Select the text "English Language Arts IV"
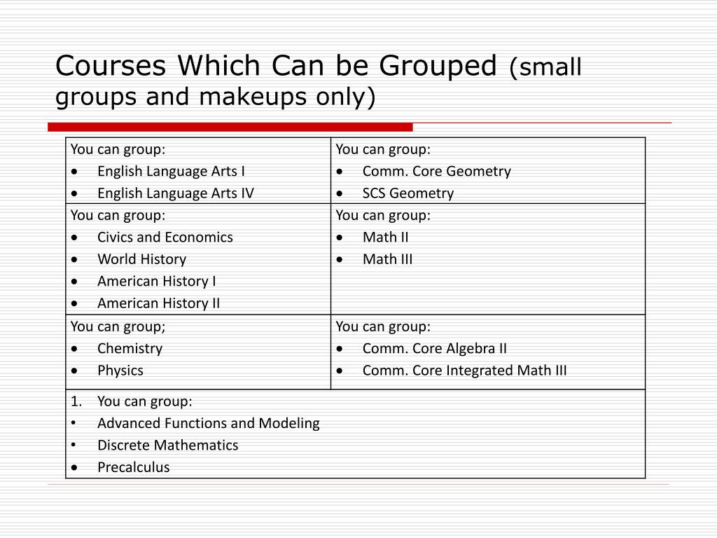The height and width of the screenshot is (538, 717). point(176,193)
